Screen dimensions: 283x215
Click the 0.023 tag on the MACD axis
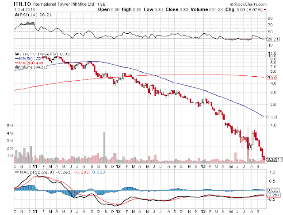pos(273,190)
